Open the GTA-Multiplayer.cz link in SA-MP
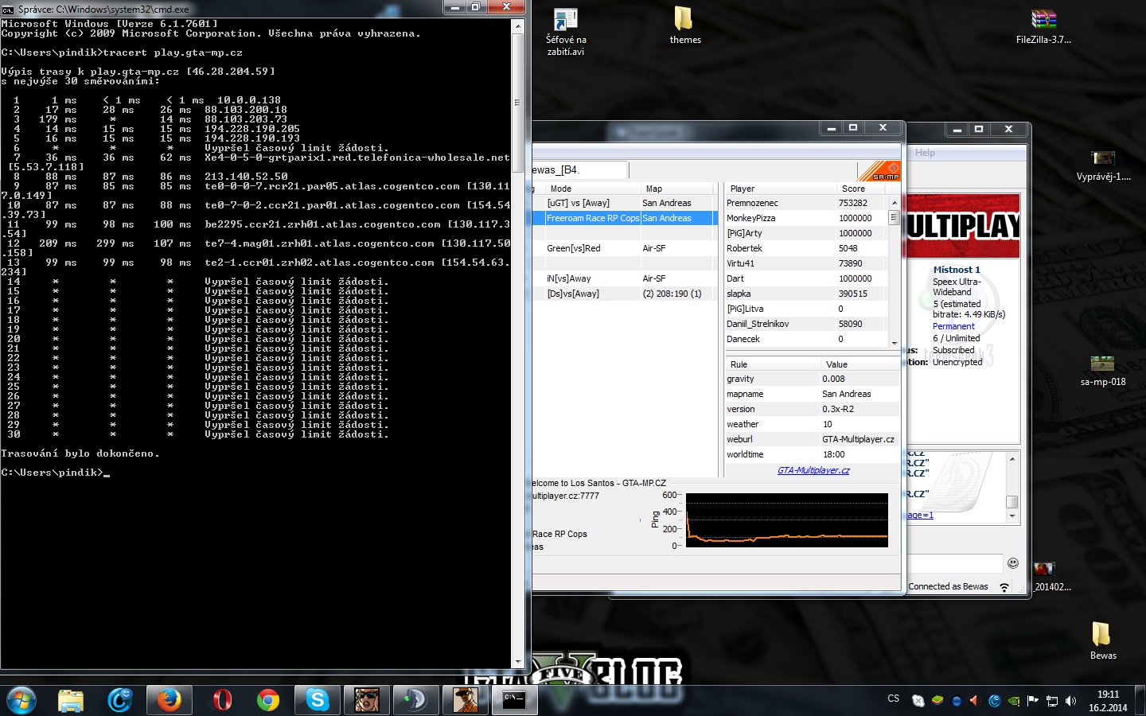 [x=813, y=470]
